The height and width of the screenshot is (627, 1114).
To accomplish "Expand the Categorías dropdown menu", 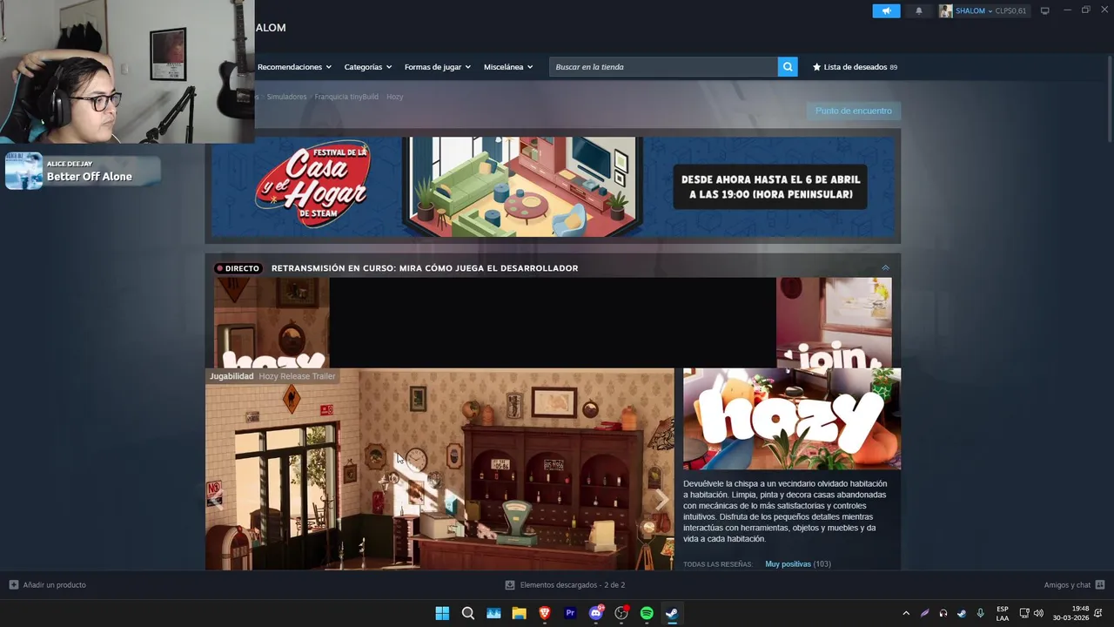I will (x=368, y=67).
